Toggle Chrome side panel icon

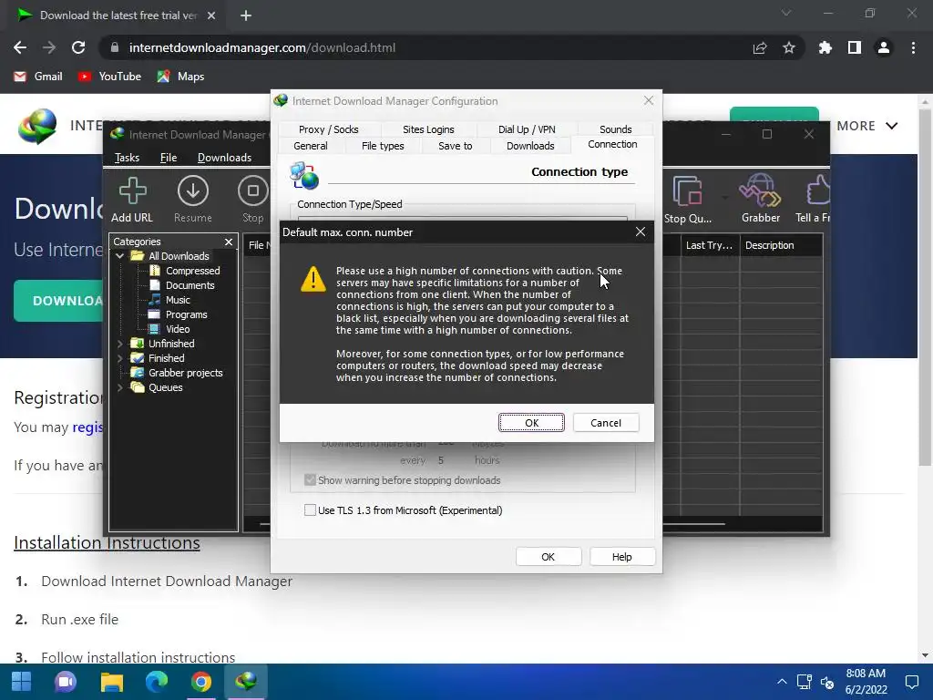(x=854, y=47)
